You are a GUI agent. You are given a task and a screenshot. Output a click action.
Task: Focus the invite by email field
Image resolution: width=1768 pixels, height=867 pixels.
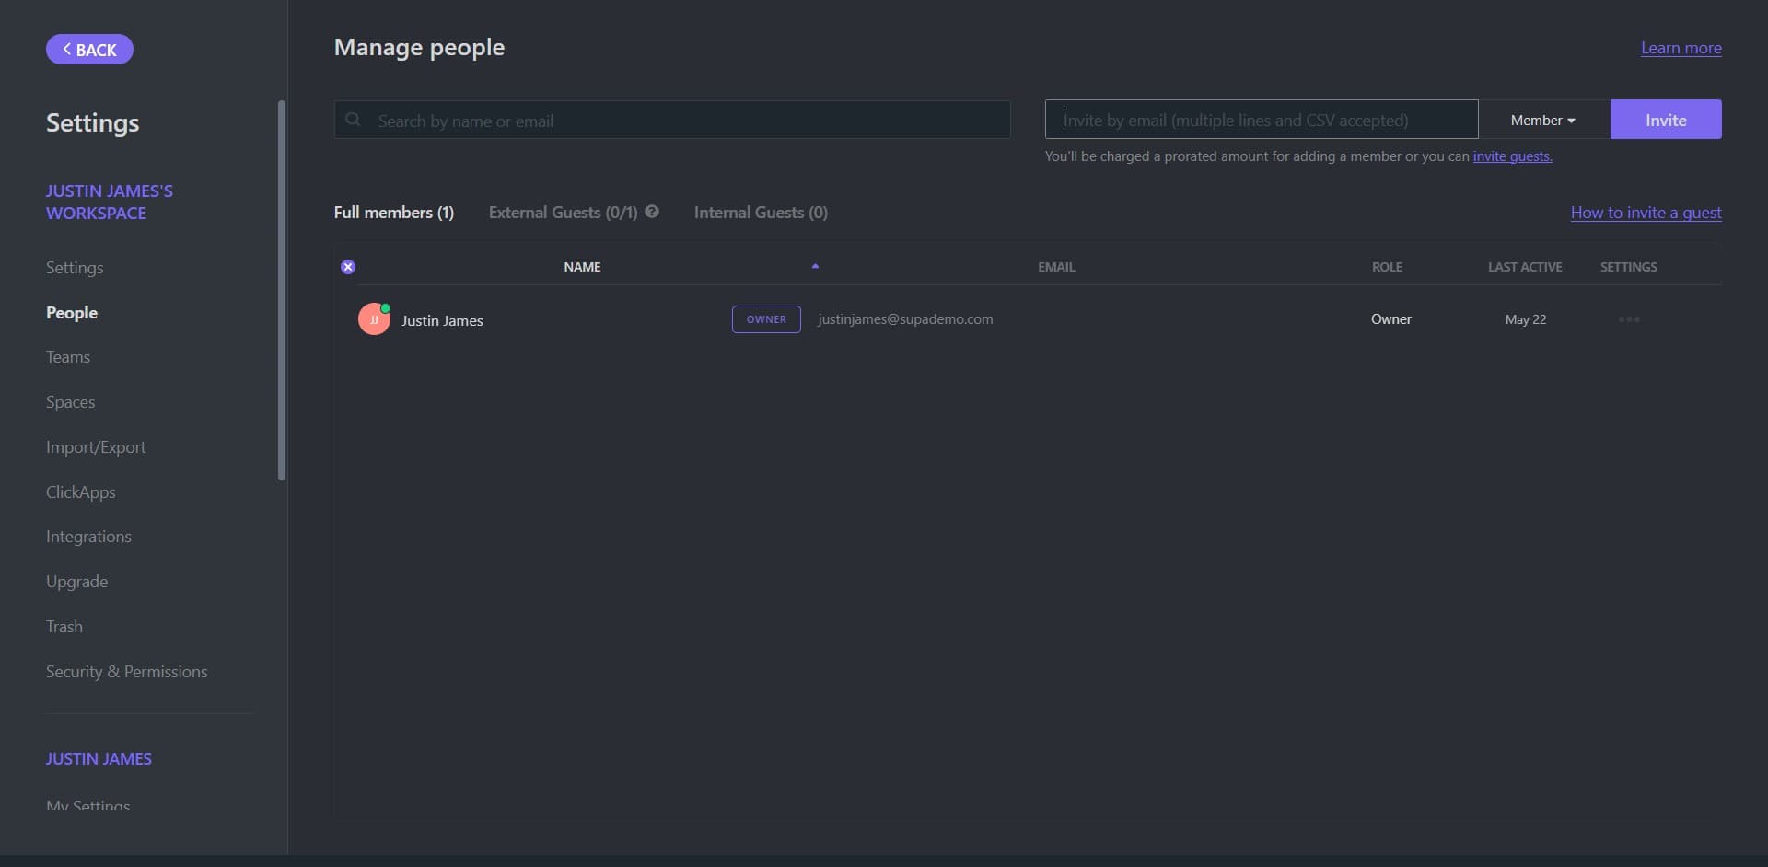[1261, 120]
